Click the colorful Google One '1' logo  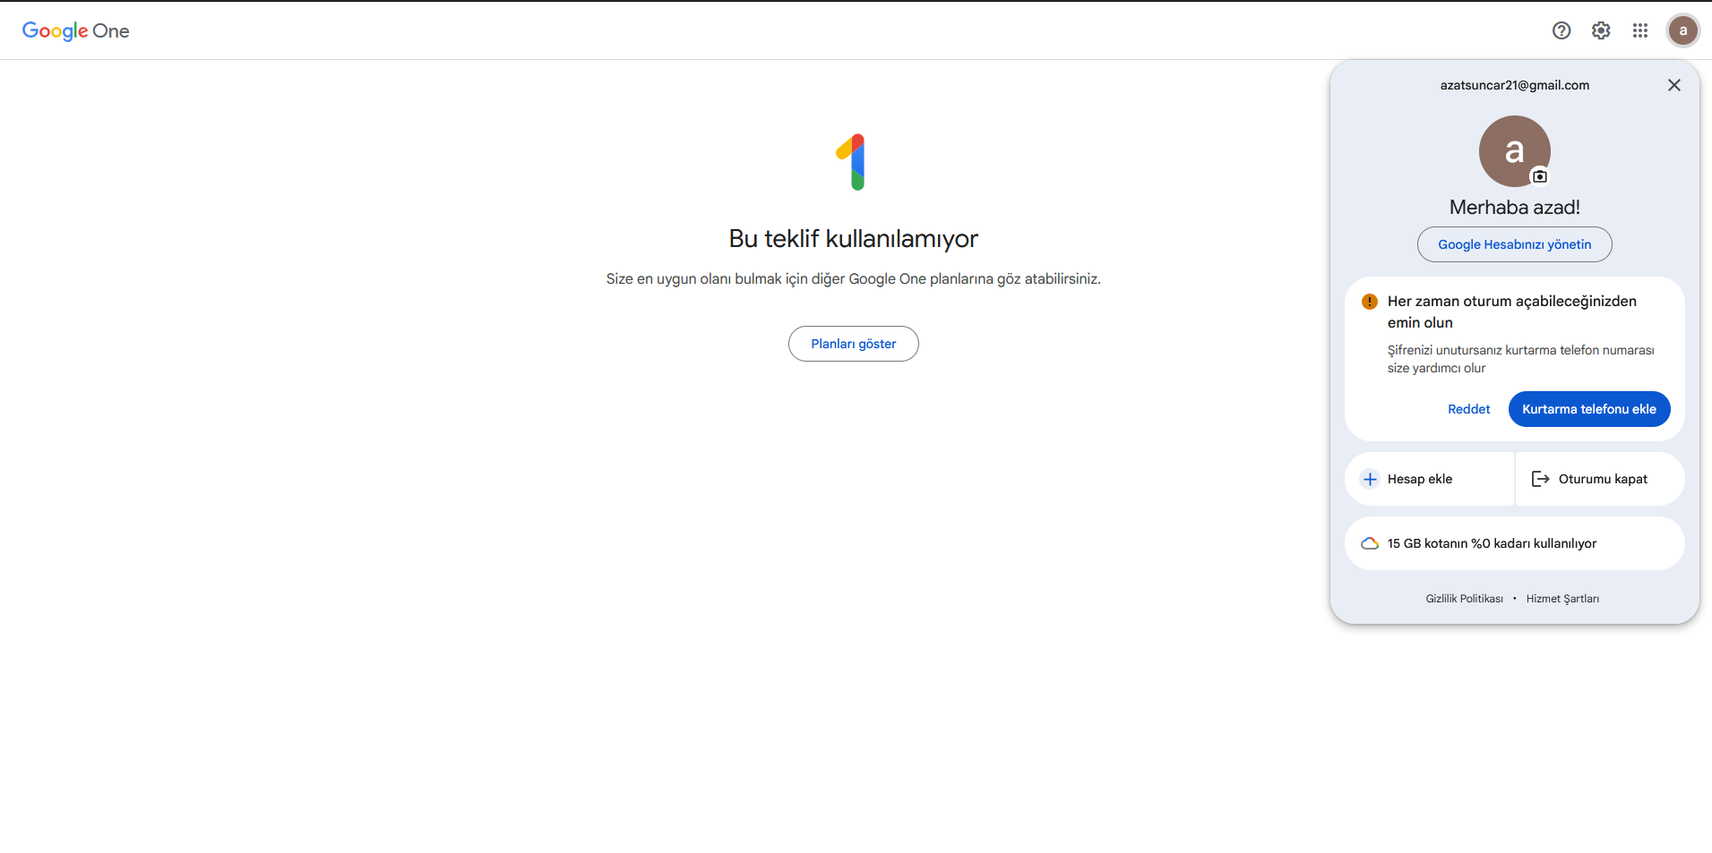852,162
